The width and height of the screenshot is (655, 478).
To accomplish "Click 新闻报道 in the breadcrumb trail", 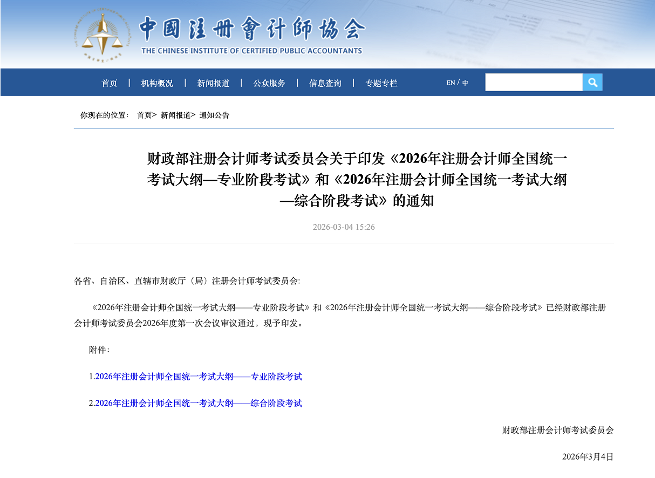I will click(175, 115).
